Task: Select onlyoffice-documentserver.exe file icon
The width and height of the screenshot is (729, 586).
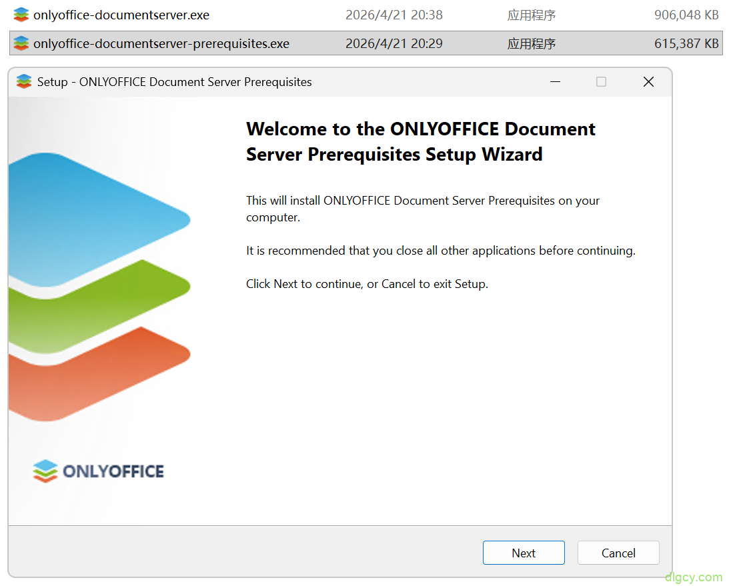Action: tap(21, 15)
